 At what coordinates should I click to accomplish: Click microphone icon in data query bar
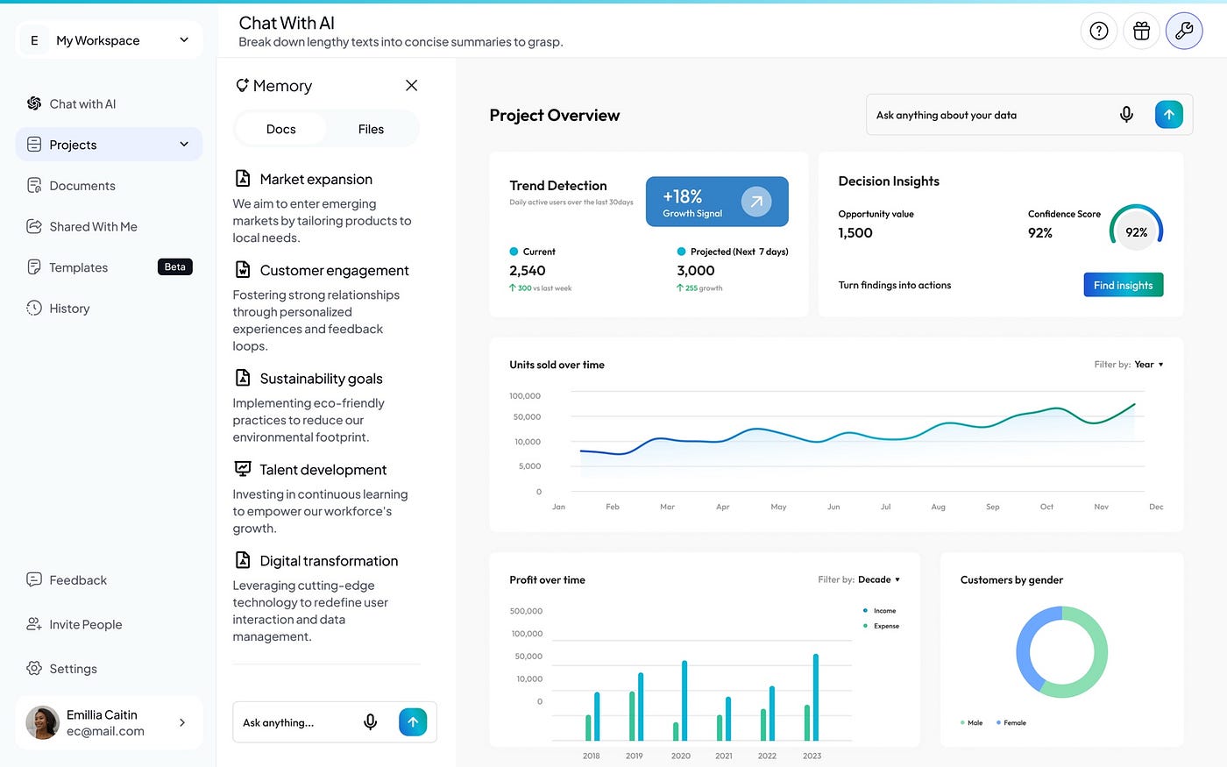(x=1127, y=115)
